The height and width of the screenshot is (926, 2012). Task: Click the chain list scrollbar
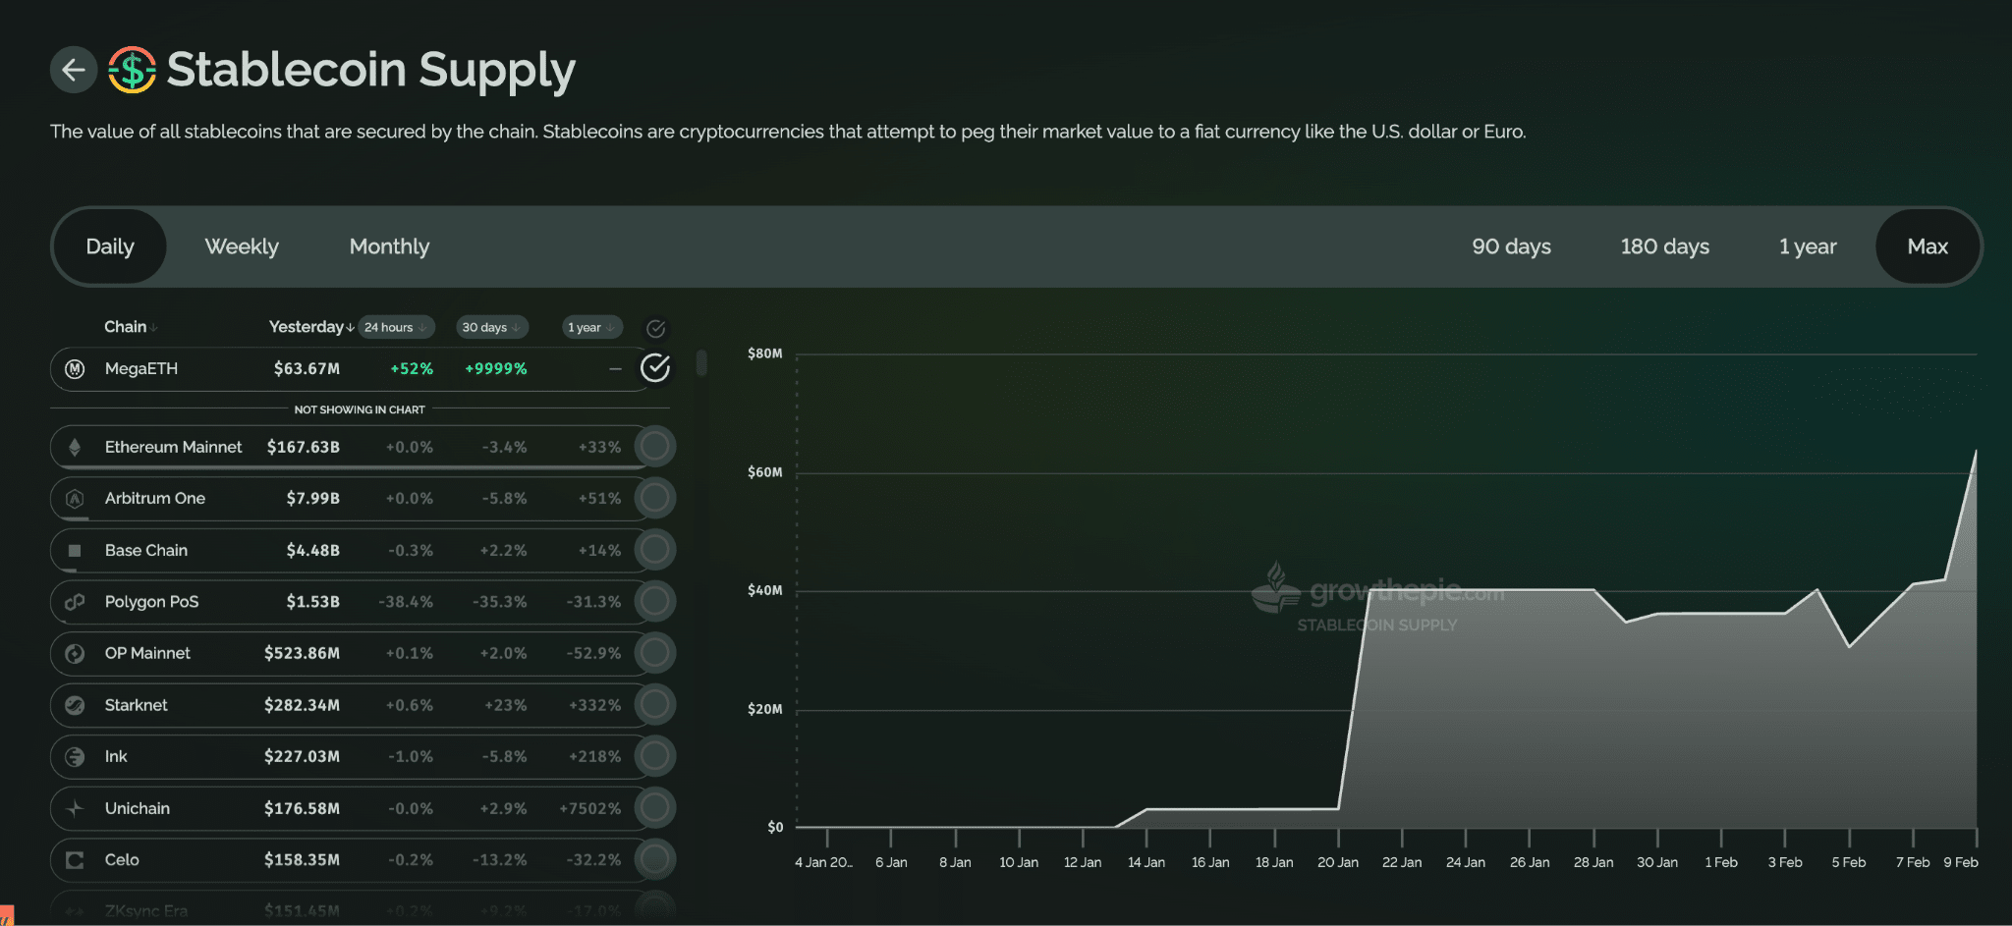(701, 363)
